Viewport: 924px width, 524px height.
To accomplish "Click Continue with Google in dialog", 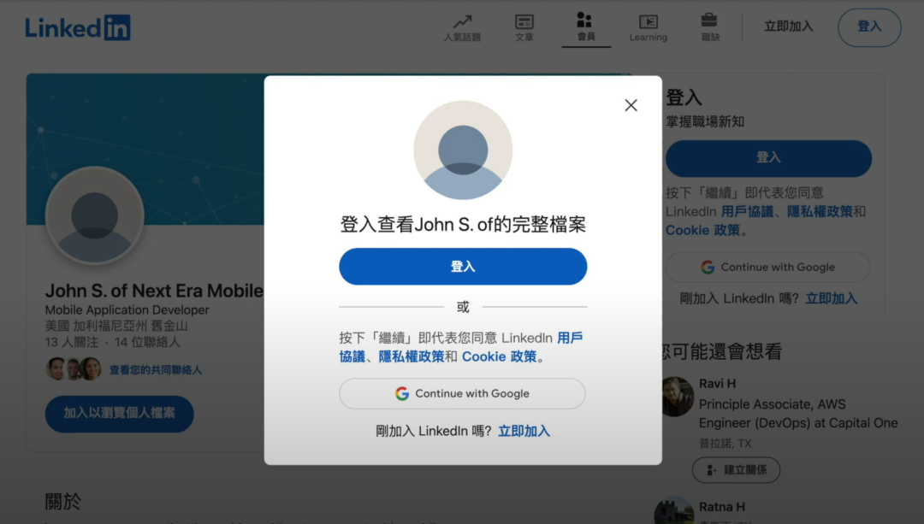I will click(462, 393).
